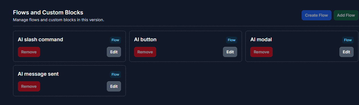
Task: Click the Flows and Custom Blocks heading
Action: click(x=48, y=12)
